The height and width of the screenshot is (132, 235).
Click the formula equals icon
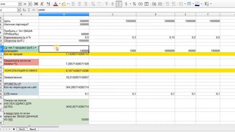33,10
